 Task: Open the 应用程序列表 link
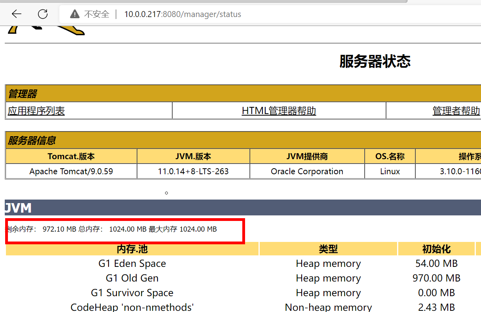(36, 111)
